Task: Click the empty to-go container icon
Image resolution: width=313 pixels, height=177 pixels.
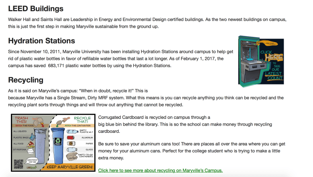Action: click(72, 157)
